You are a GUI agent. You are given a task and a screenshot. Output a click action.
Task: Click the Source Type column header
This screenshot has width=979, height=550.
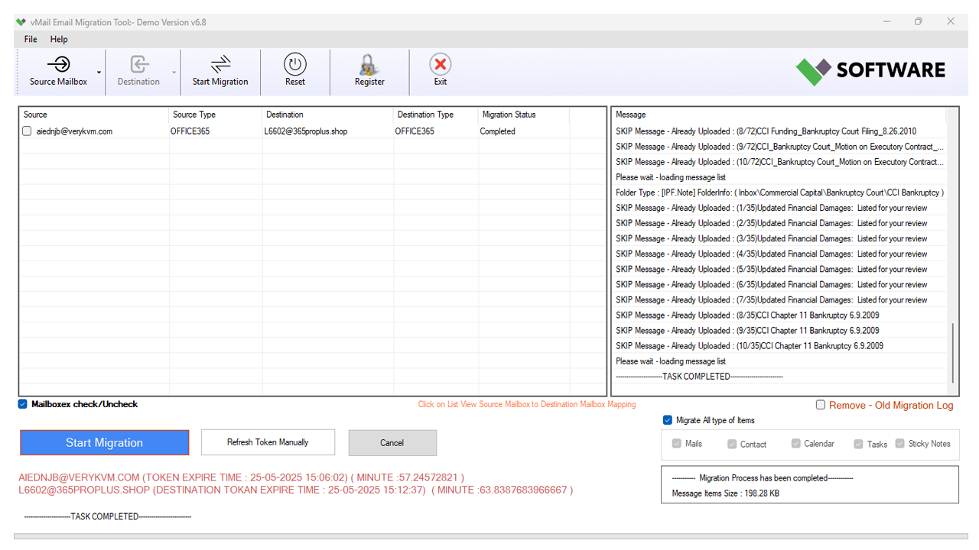click(215, 115)
